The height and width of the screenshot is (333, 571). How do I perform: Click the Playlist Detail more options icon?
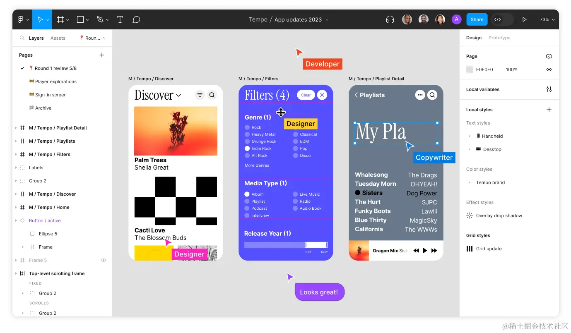[420, 95]
